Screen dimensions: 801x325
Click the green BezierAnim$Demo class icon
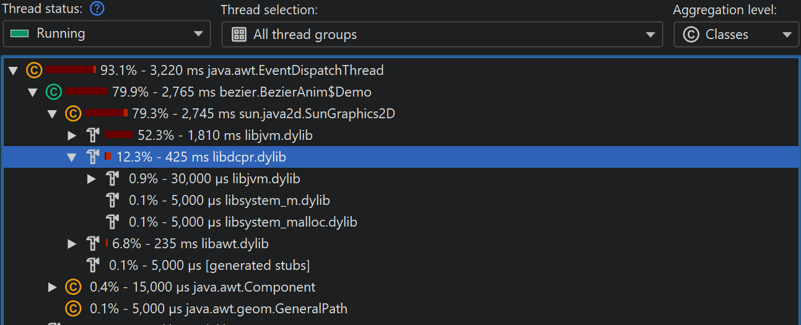click(53, 92)
